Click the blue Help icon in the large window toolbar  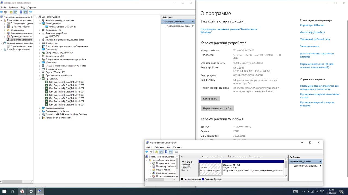click(21, 12)
